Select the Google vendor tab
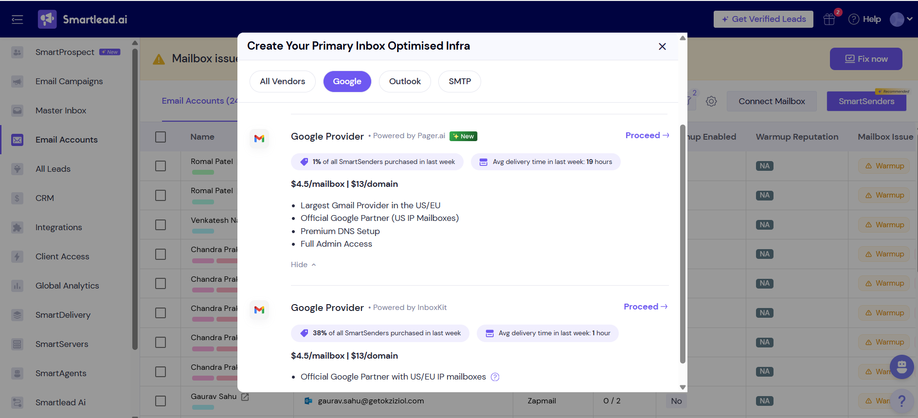The width and height of the screenshot is (918, 418). [x=347, y=81]
